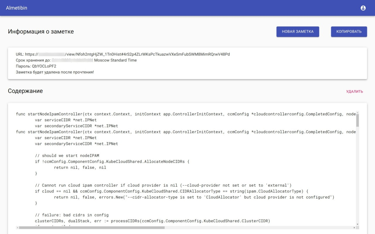
Task: Click the code area scroll-up arrow
Action: point(357,113)
